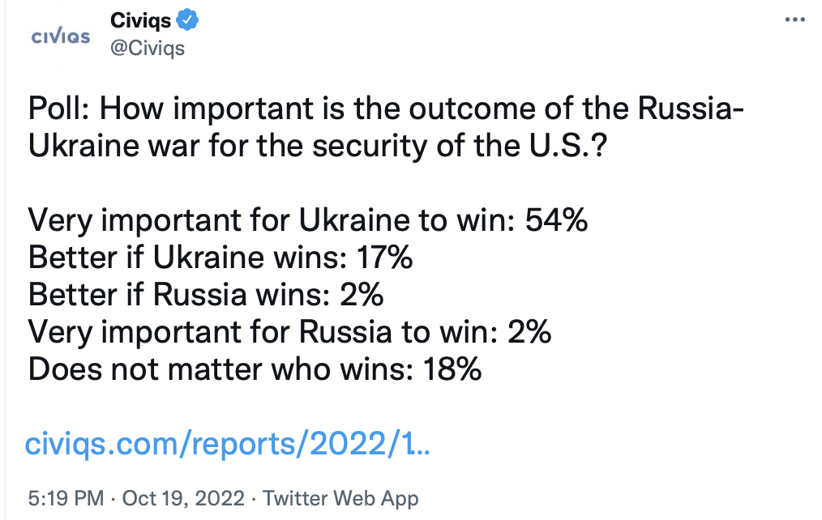Click the 54% figure in the tweet
This screenshot has height=520, width=822.
click(x=557, y=220)
